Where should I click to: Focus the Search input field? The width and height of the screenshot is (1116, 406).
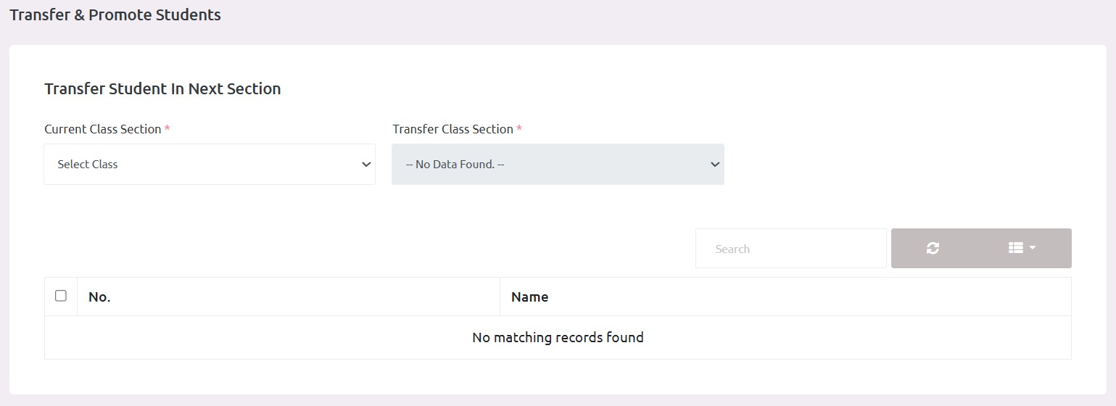(x=791, y=249)
